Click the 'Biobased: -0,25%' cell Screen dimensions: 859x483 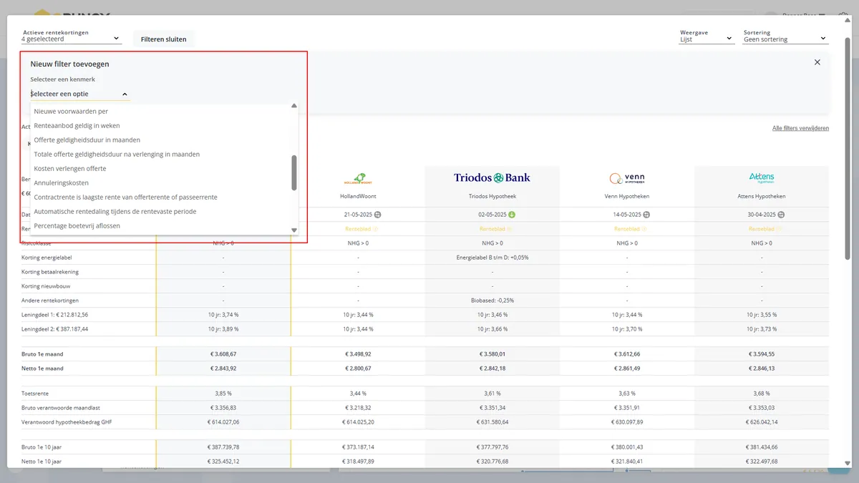[492, 301]
